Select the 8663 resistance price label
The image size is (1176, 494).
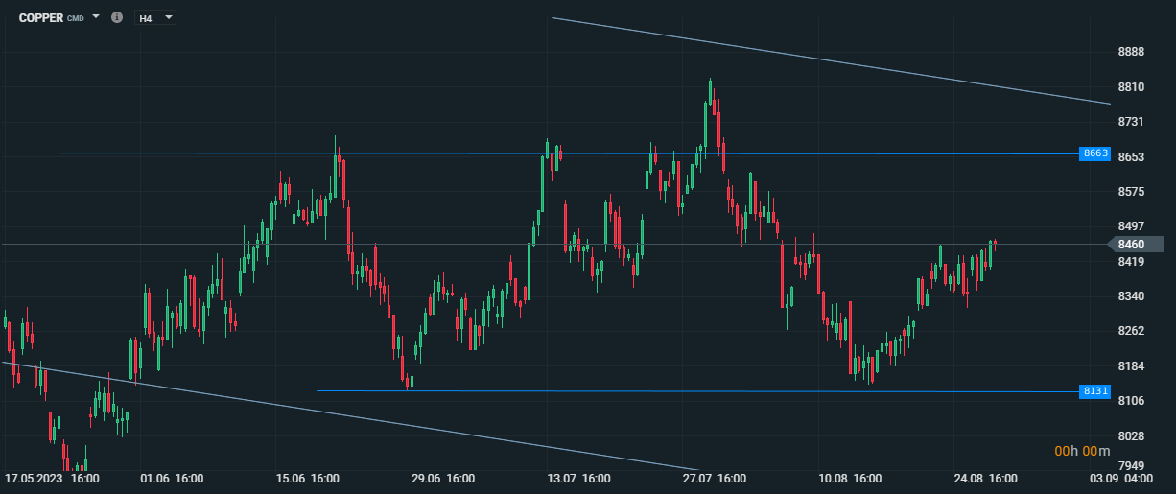[1095, 153]
